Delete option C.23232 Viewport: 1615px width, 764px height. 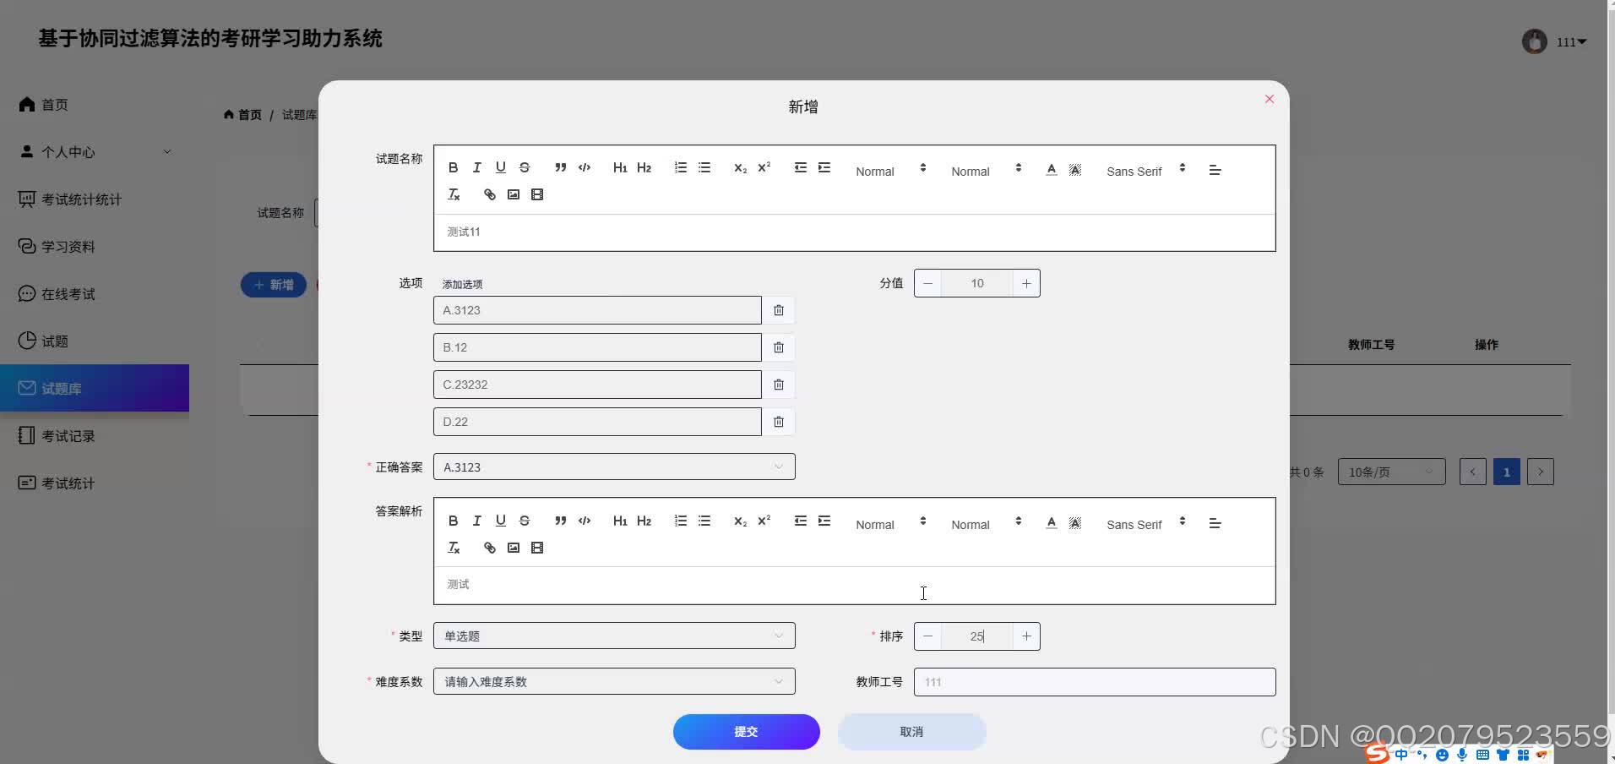click(x=779, y=385)
